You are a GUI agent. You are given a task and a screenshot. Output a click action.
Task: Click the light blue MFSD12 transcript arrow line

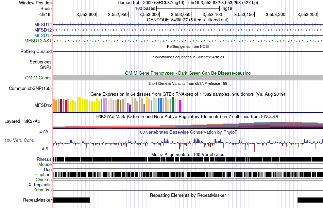click(x=188, y=35)
